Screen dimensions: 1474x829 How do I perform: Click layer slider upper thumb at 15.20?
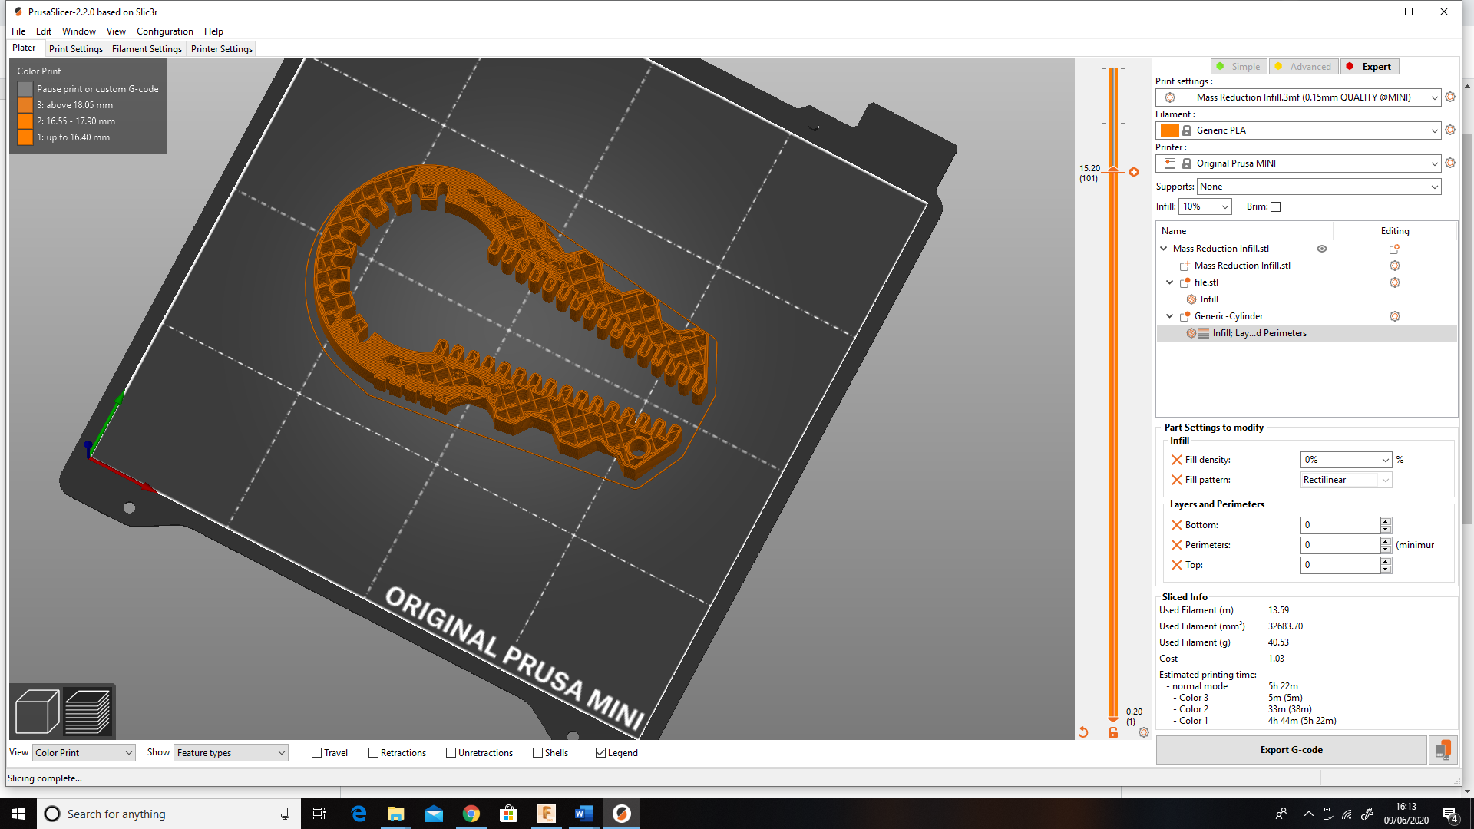pos(1113,170)
